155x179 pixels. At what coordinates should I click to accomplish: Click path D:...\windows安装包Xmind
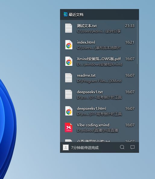[100, 64]
